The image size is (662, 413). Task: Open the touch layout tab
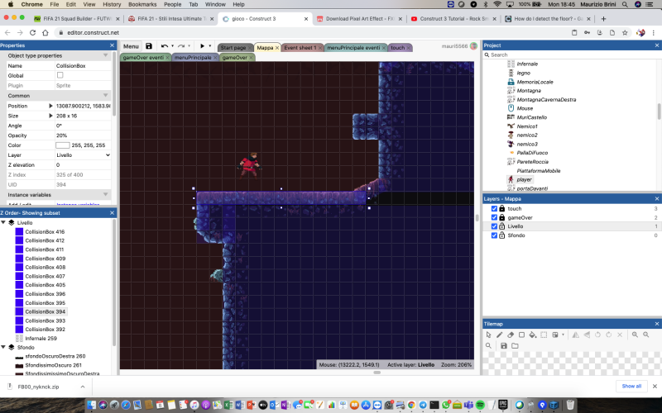[x=397, y=48]
